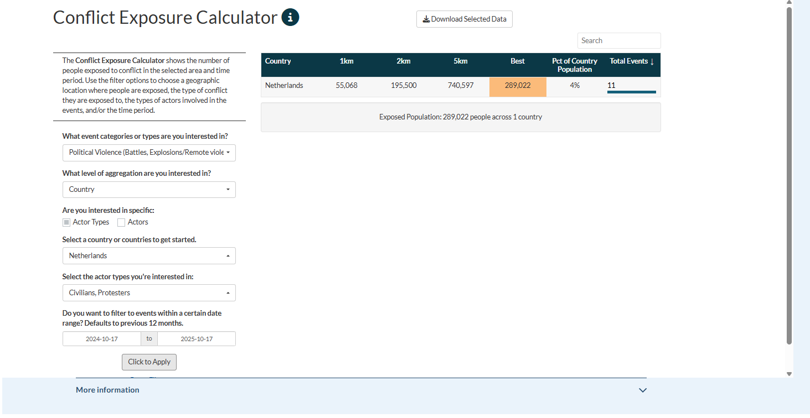Toggle the Actor Types checkbox
Image resolution: width=810 pixels, height=418 pixels.
coord(66,222)
